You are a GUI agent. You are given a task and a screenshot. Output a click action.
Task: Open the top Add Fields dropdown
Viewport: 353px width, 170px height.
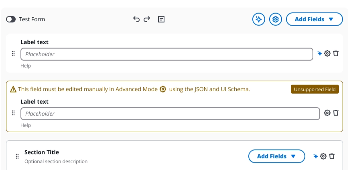314,19
